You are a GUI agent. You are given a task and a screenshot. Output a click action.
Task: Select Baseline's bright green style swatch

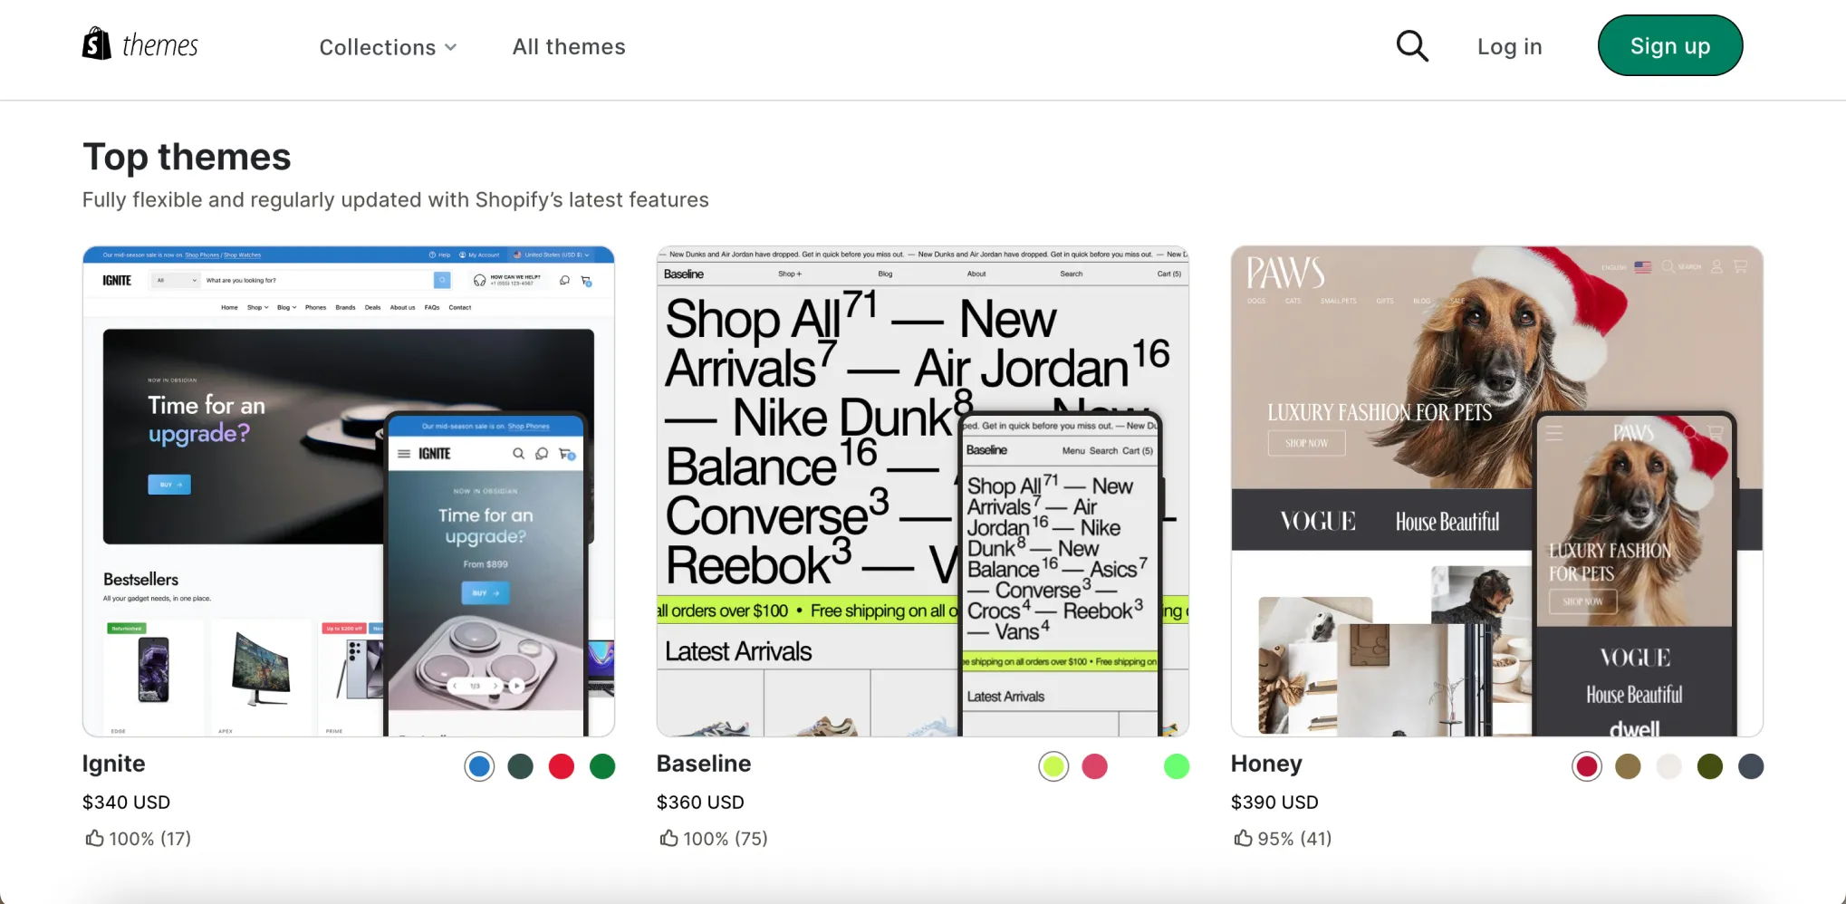point(1177,766)
